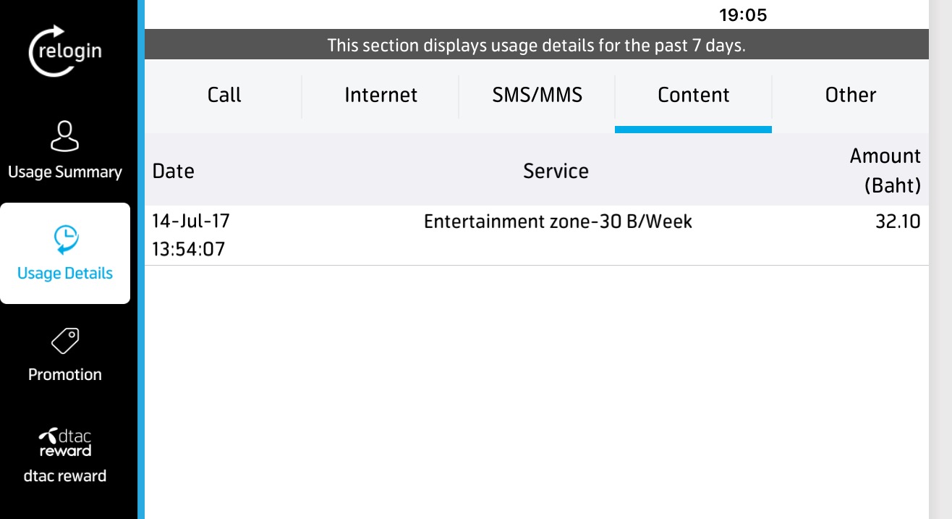Go to the Other tab

click(850, 95)
